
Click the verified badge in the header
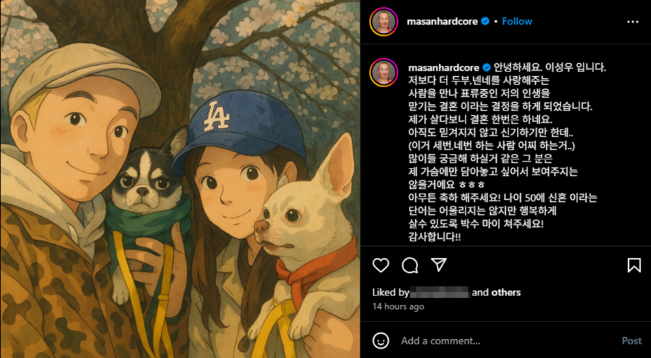(x=485, y=21)
